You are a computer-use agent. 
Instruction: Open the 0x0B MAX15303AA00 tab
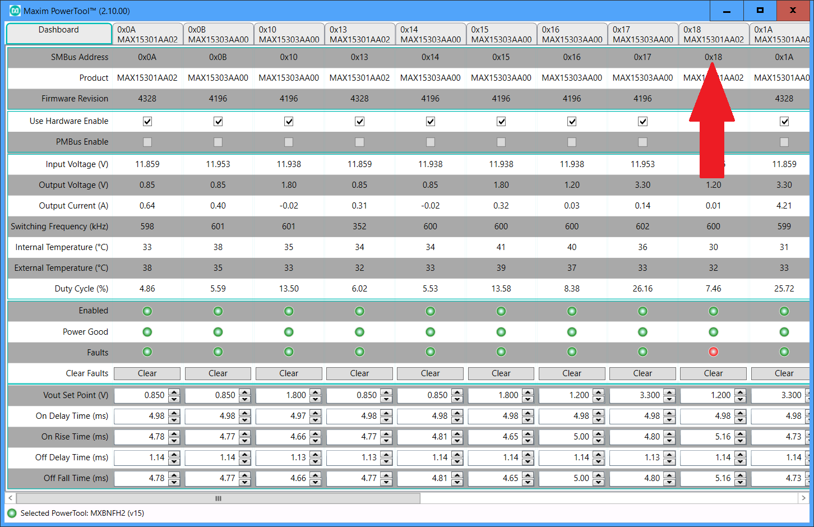click(218, 34)
